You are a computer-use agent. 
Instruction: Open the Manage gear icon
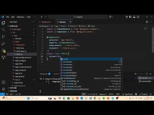[x=3, y=89]
